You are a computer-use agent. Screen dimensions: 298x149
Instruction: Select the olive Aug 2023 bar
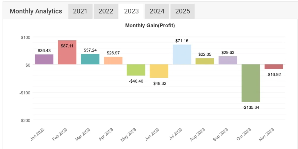(205, 61)
